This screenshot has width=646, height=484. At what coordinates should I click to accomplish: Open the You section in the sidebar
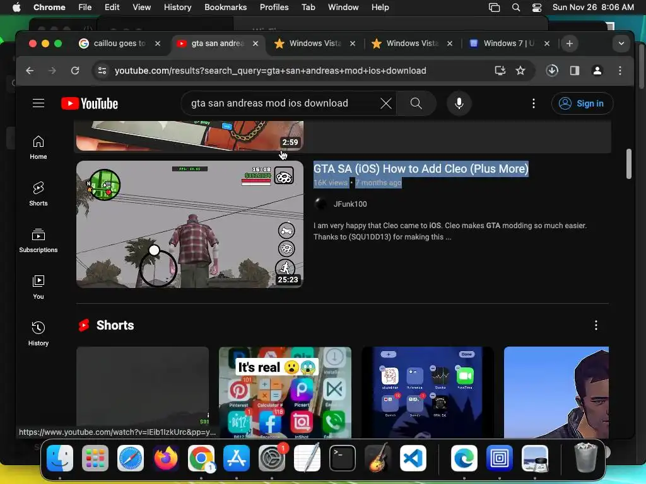pos(38,287)
